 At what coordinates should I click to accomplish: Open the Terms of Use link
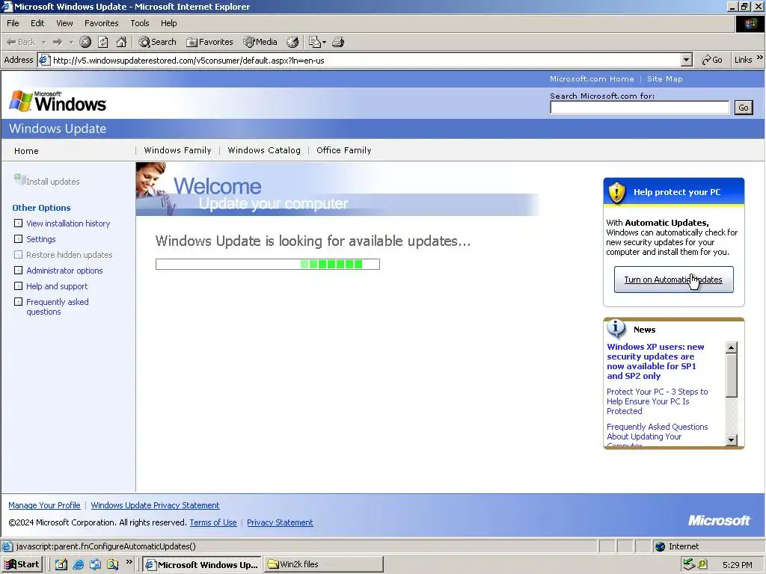[213, 522]
